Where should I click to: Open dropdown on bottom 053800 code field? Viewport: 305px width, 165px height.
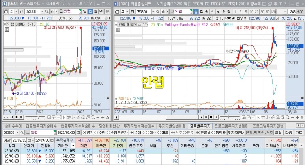17,133
